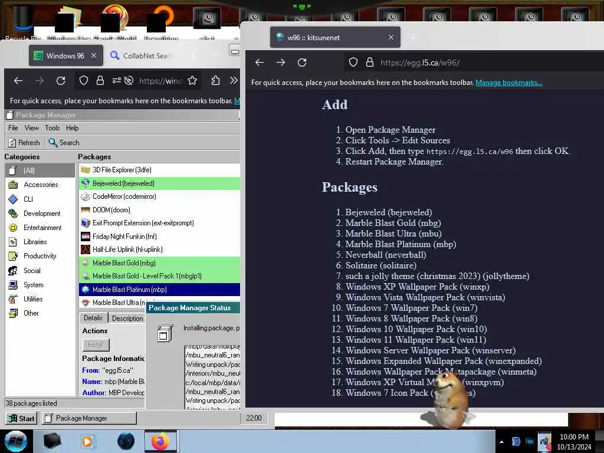This screenshot has width=604, height=453.
Task: Click the Package Manager Status title bar
Action: pos(193,308)
